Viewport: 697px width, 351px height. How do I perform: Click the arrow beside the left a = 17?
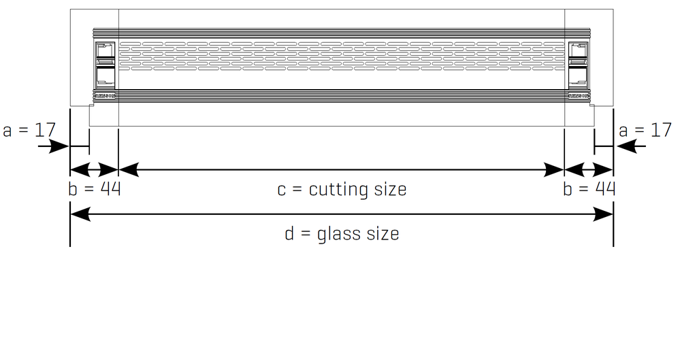(59, 146)
